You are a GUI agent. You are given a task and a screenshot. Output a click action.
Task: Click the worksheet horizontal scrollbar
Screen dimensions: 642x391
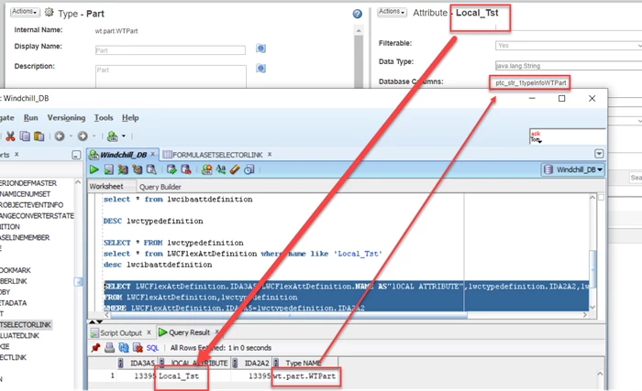(x=289, y=315)
